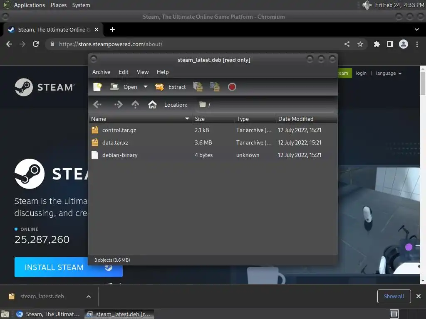The height and width of the screenshot is (319, 426).
Task: Sort file list by Size column
Action: coord(213,119)
